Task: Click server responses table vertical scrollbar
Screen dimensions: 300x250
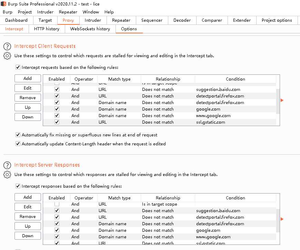Action: point(278,221)
